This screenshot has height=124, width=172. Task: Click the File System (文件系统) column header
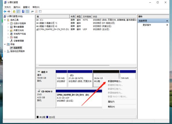click(x=87, y=16)
